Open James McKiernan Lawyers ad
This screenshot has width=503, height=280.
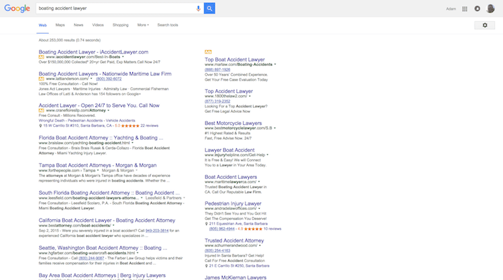point(236,277)
